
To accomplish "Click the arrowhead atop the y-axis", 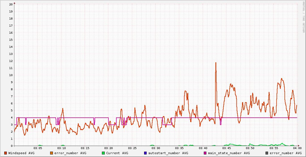I will point(14,3).
